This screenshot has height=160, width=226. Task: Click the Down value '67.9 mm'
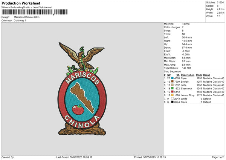click(x=187, y=48)
